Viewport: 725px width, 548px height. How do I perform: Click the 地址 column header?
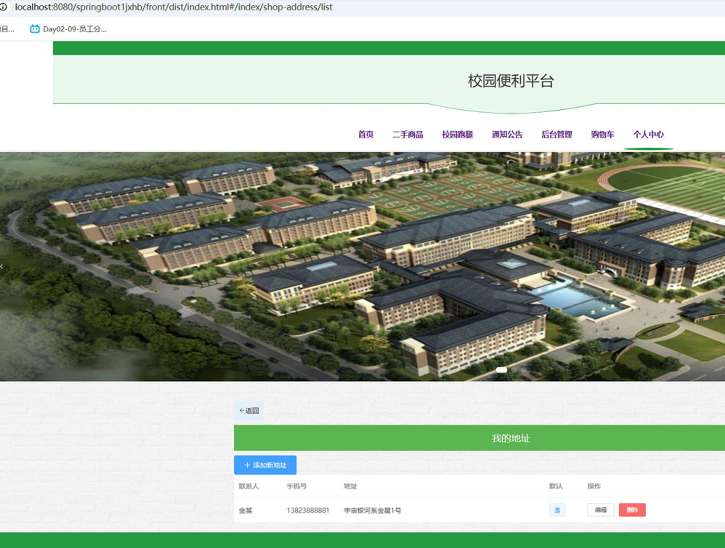coord(351,486)
